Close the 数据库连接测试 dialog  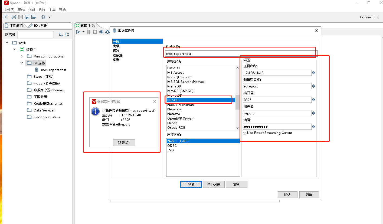155,101
